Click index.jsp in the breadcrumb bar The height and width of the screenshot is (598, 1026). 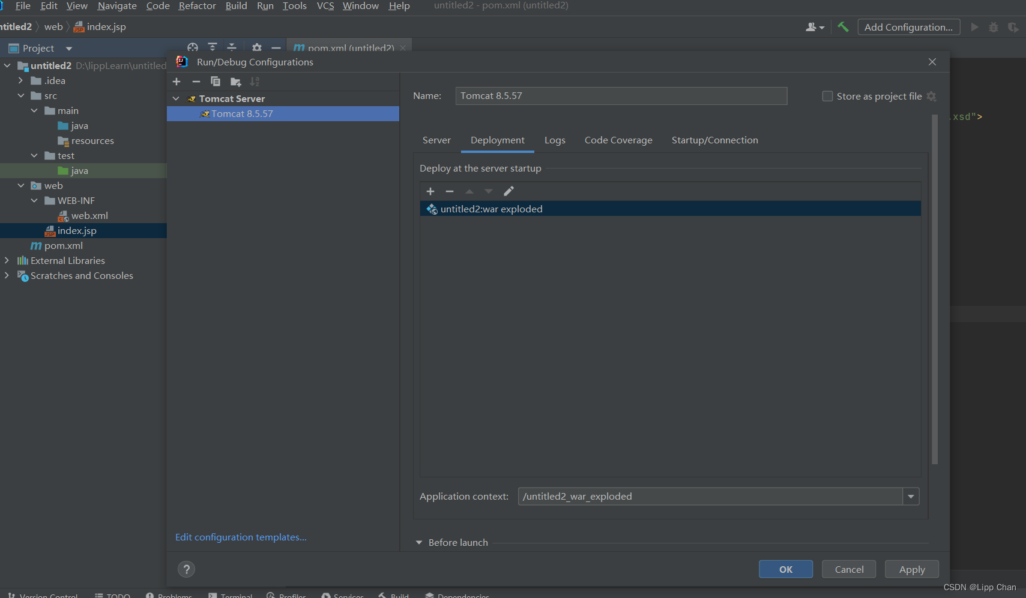pos(100,26)
